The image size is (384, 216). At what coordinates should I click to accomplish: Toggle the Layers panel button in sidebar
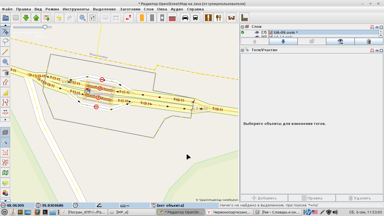(5, 132)
